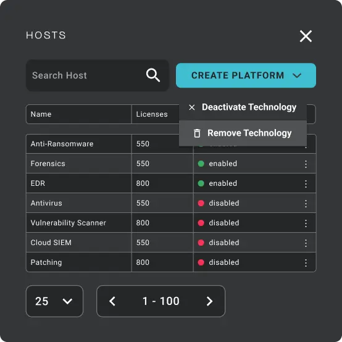Click the Name column header
Viewport: 342px width, 342px height.
(x=79, y=114)
